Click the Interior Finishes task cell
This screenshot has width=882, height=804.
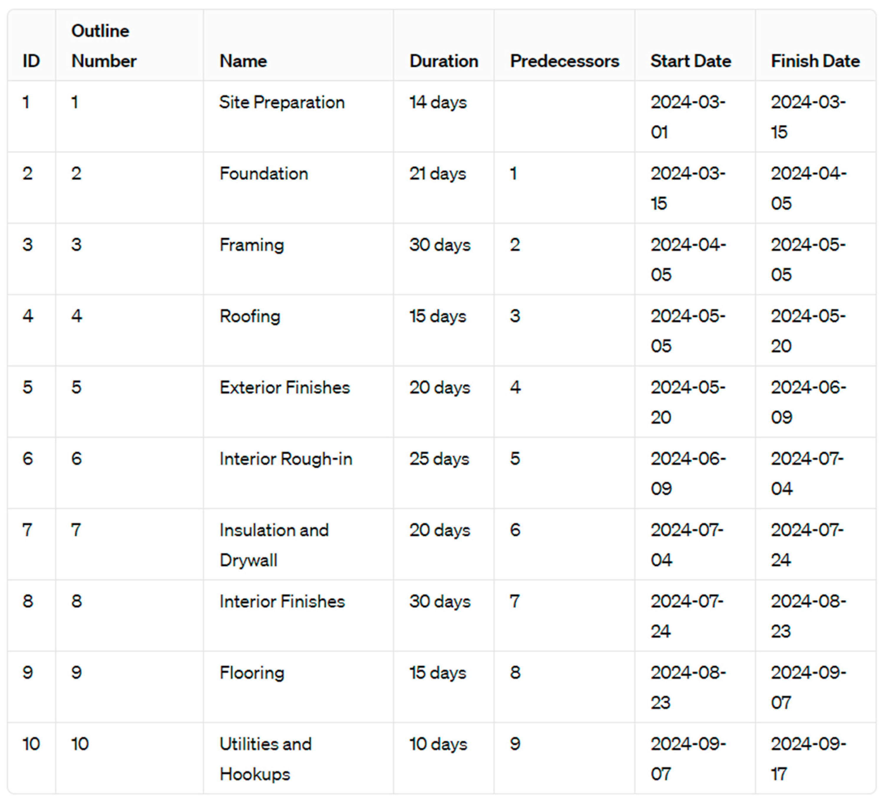tap(282, 601)
